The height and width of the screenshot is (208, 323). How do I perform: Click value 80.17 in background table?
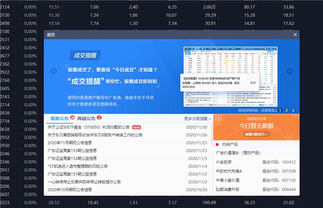(x=249, y=7)
